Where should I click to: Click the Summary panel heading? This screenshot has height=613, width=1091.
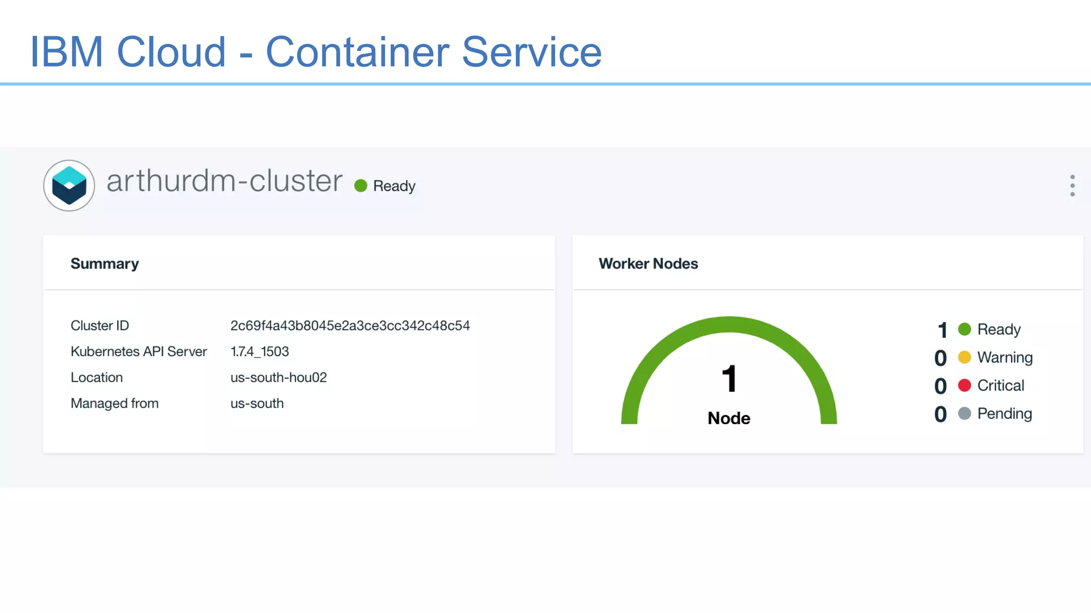(105, 264)
